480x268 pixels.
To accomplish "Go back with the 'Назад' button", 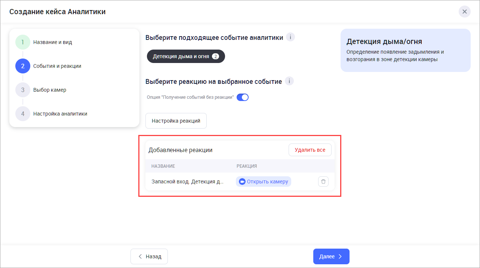I will click(x=149, y=256).
